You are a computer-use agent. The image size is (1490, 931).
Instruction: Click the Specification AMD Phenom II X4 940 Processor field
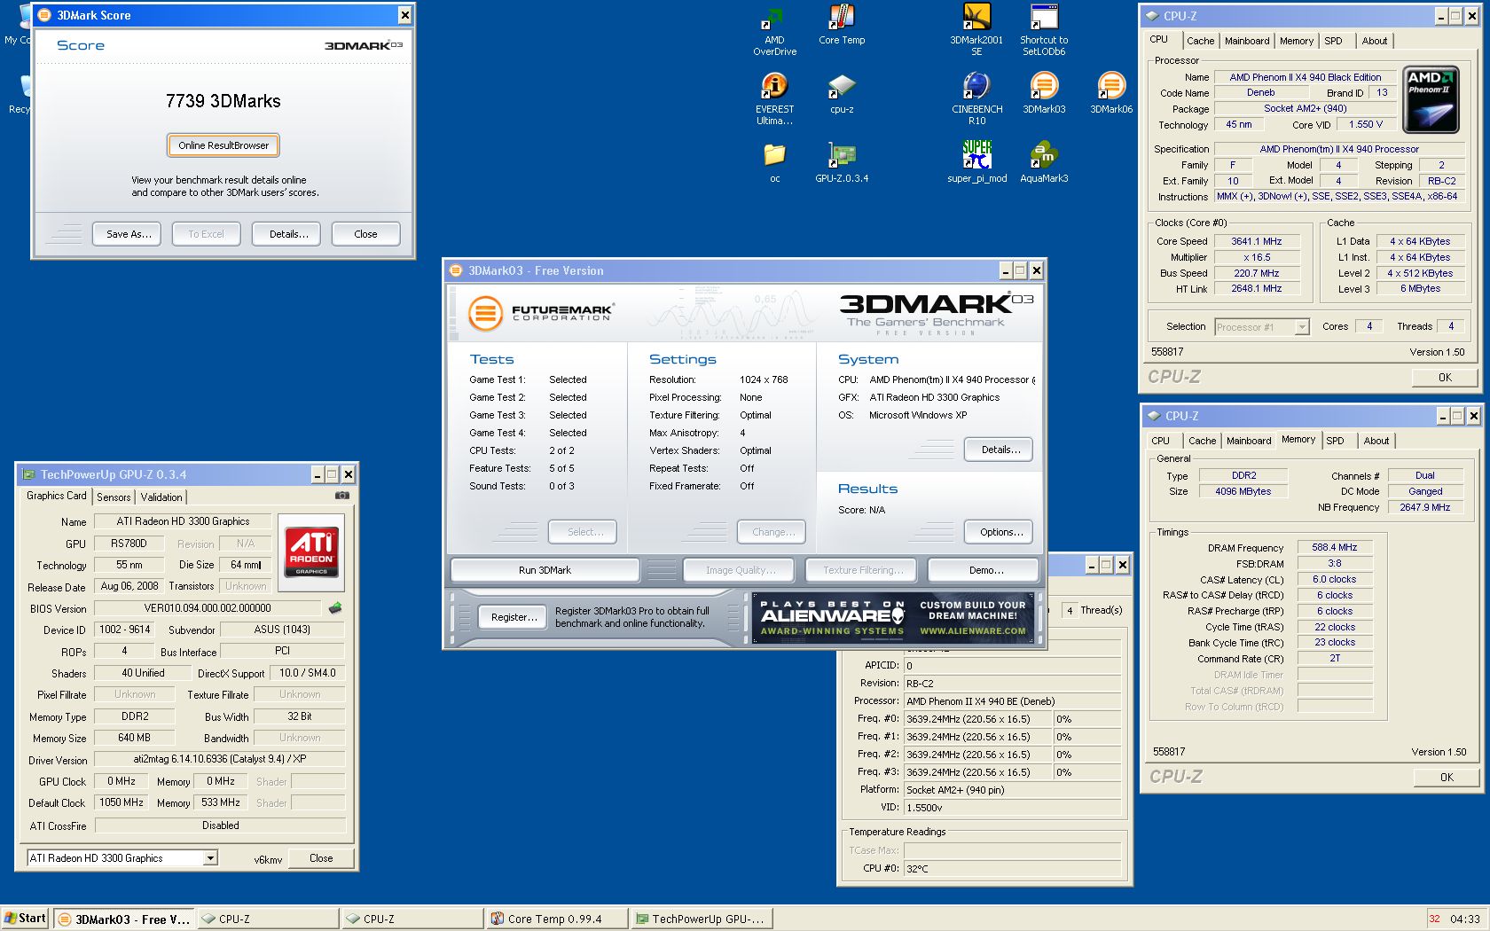click(x=1339, y=149)
